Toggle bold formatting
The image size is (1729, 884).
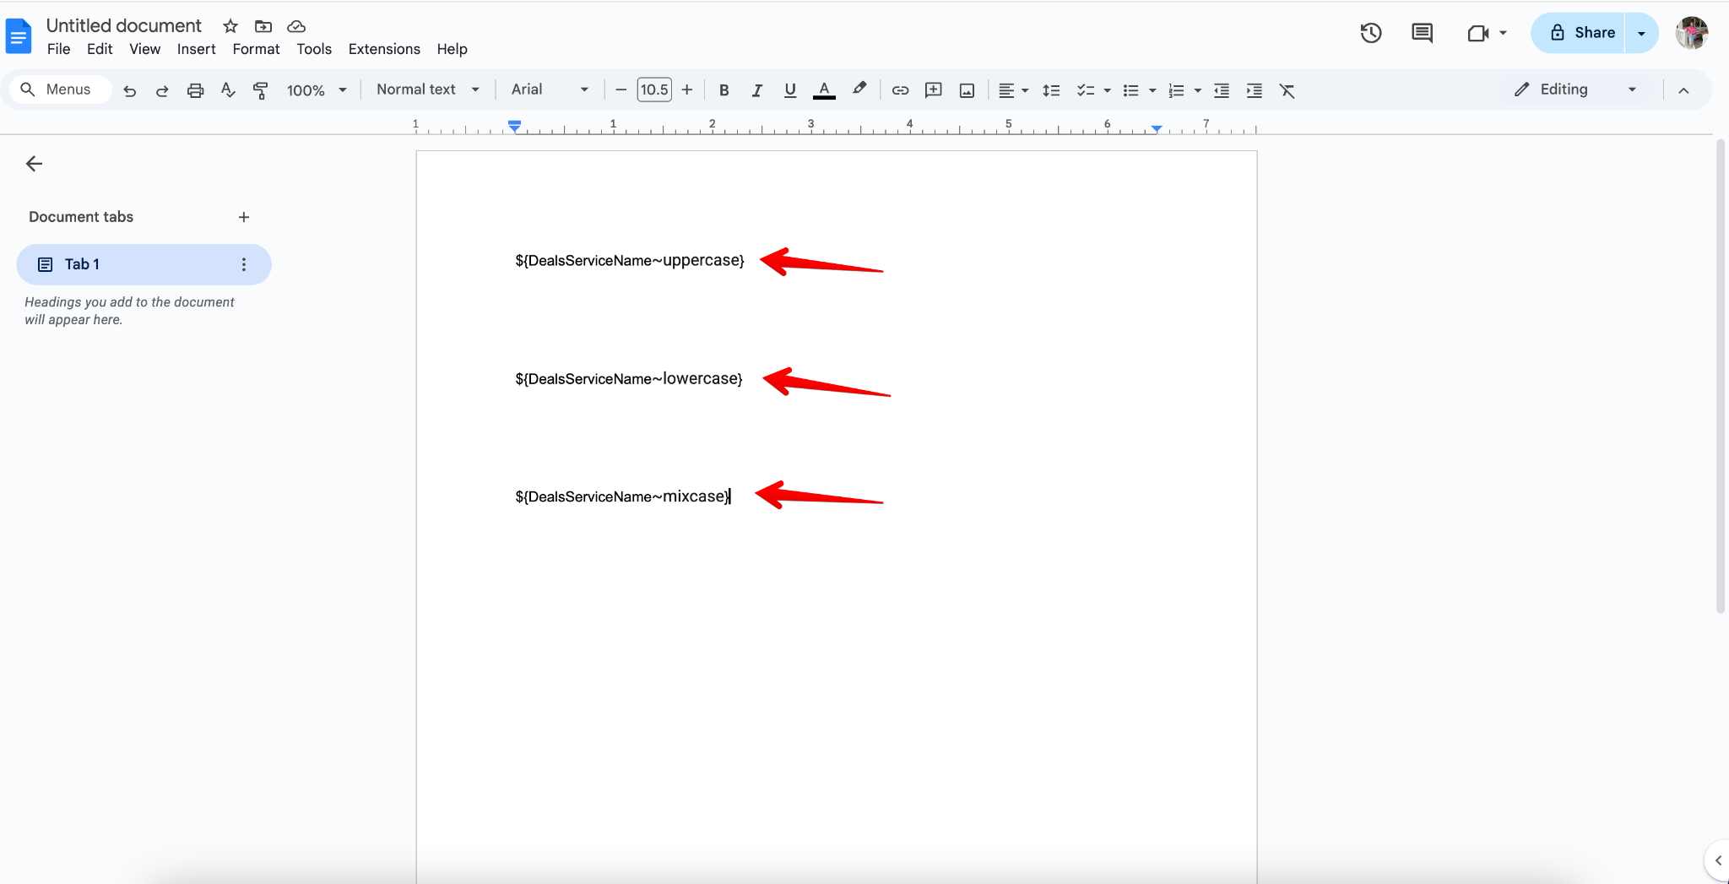tap(724, 90)
